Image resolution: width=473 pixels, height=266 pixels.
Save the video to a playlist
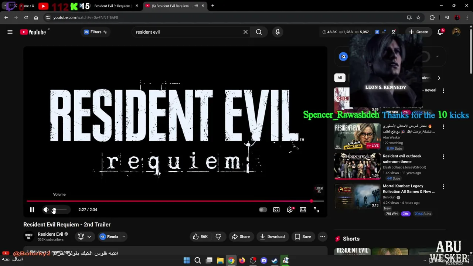pyautogui.click(x=303, y=237)
